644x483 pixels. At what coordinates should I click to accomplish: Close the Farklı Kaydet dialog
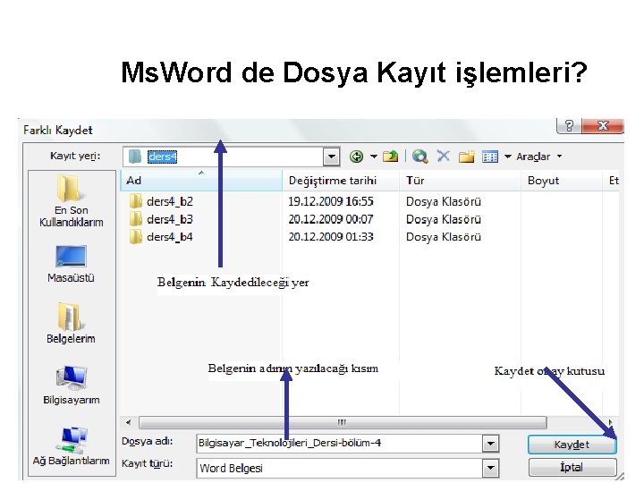pyautogui.click(x=603, y=126)
